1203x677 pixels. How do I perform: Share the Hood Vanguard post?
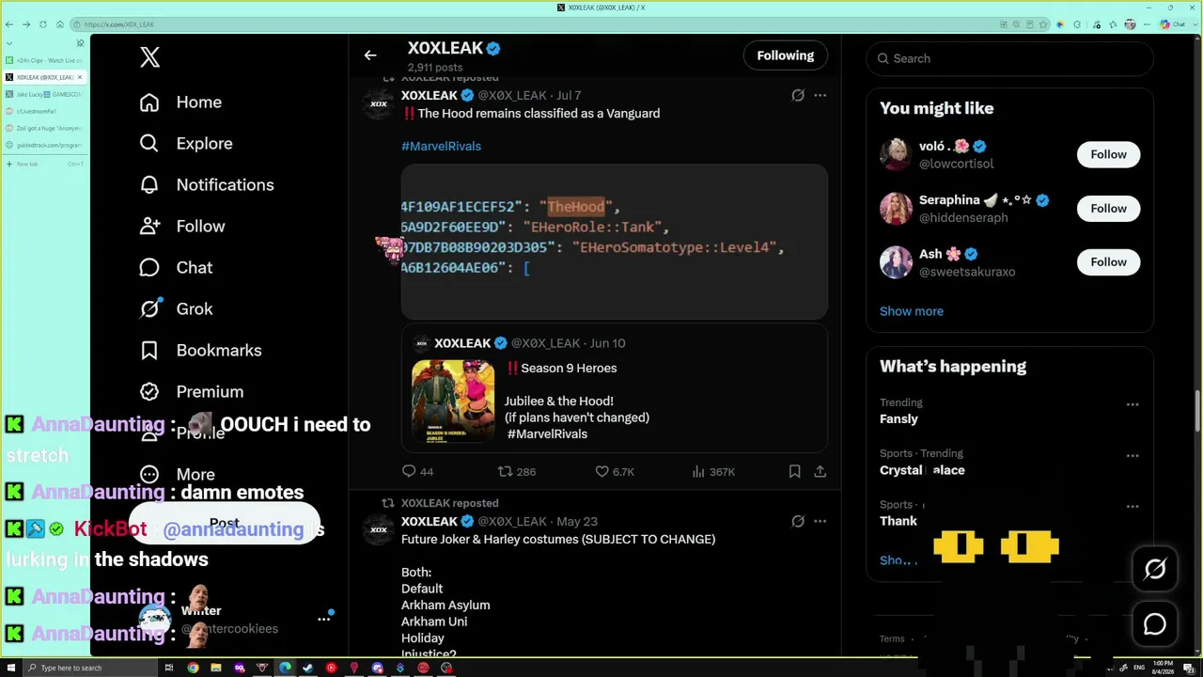coord(820,472)
